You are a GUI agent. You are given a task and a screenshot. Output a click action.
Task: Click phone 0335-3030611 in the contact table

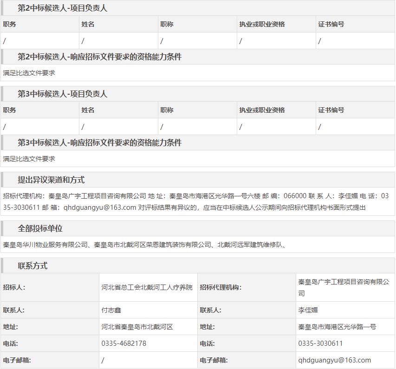(320, 343)
